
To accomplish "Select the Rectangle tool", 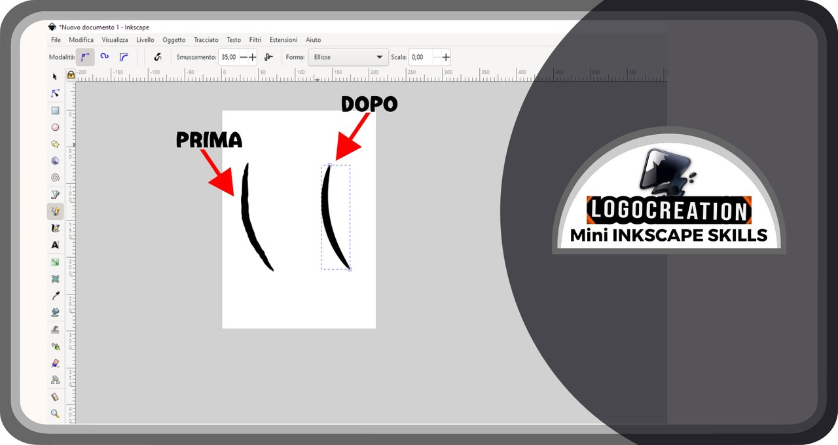I will coord(55,111).
